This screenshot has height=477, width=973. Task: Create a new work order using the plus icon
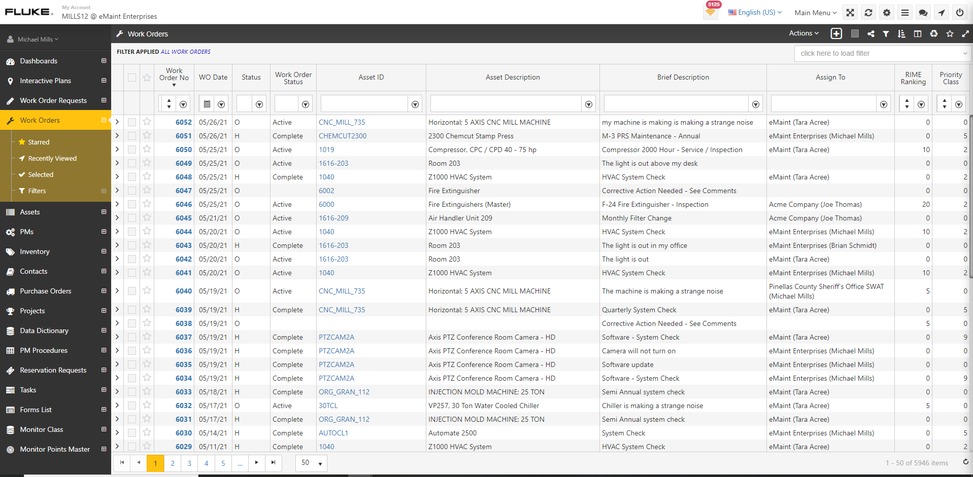pyautogui.click(x=836, y=33)
